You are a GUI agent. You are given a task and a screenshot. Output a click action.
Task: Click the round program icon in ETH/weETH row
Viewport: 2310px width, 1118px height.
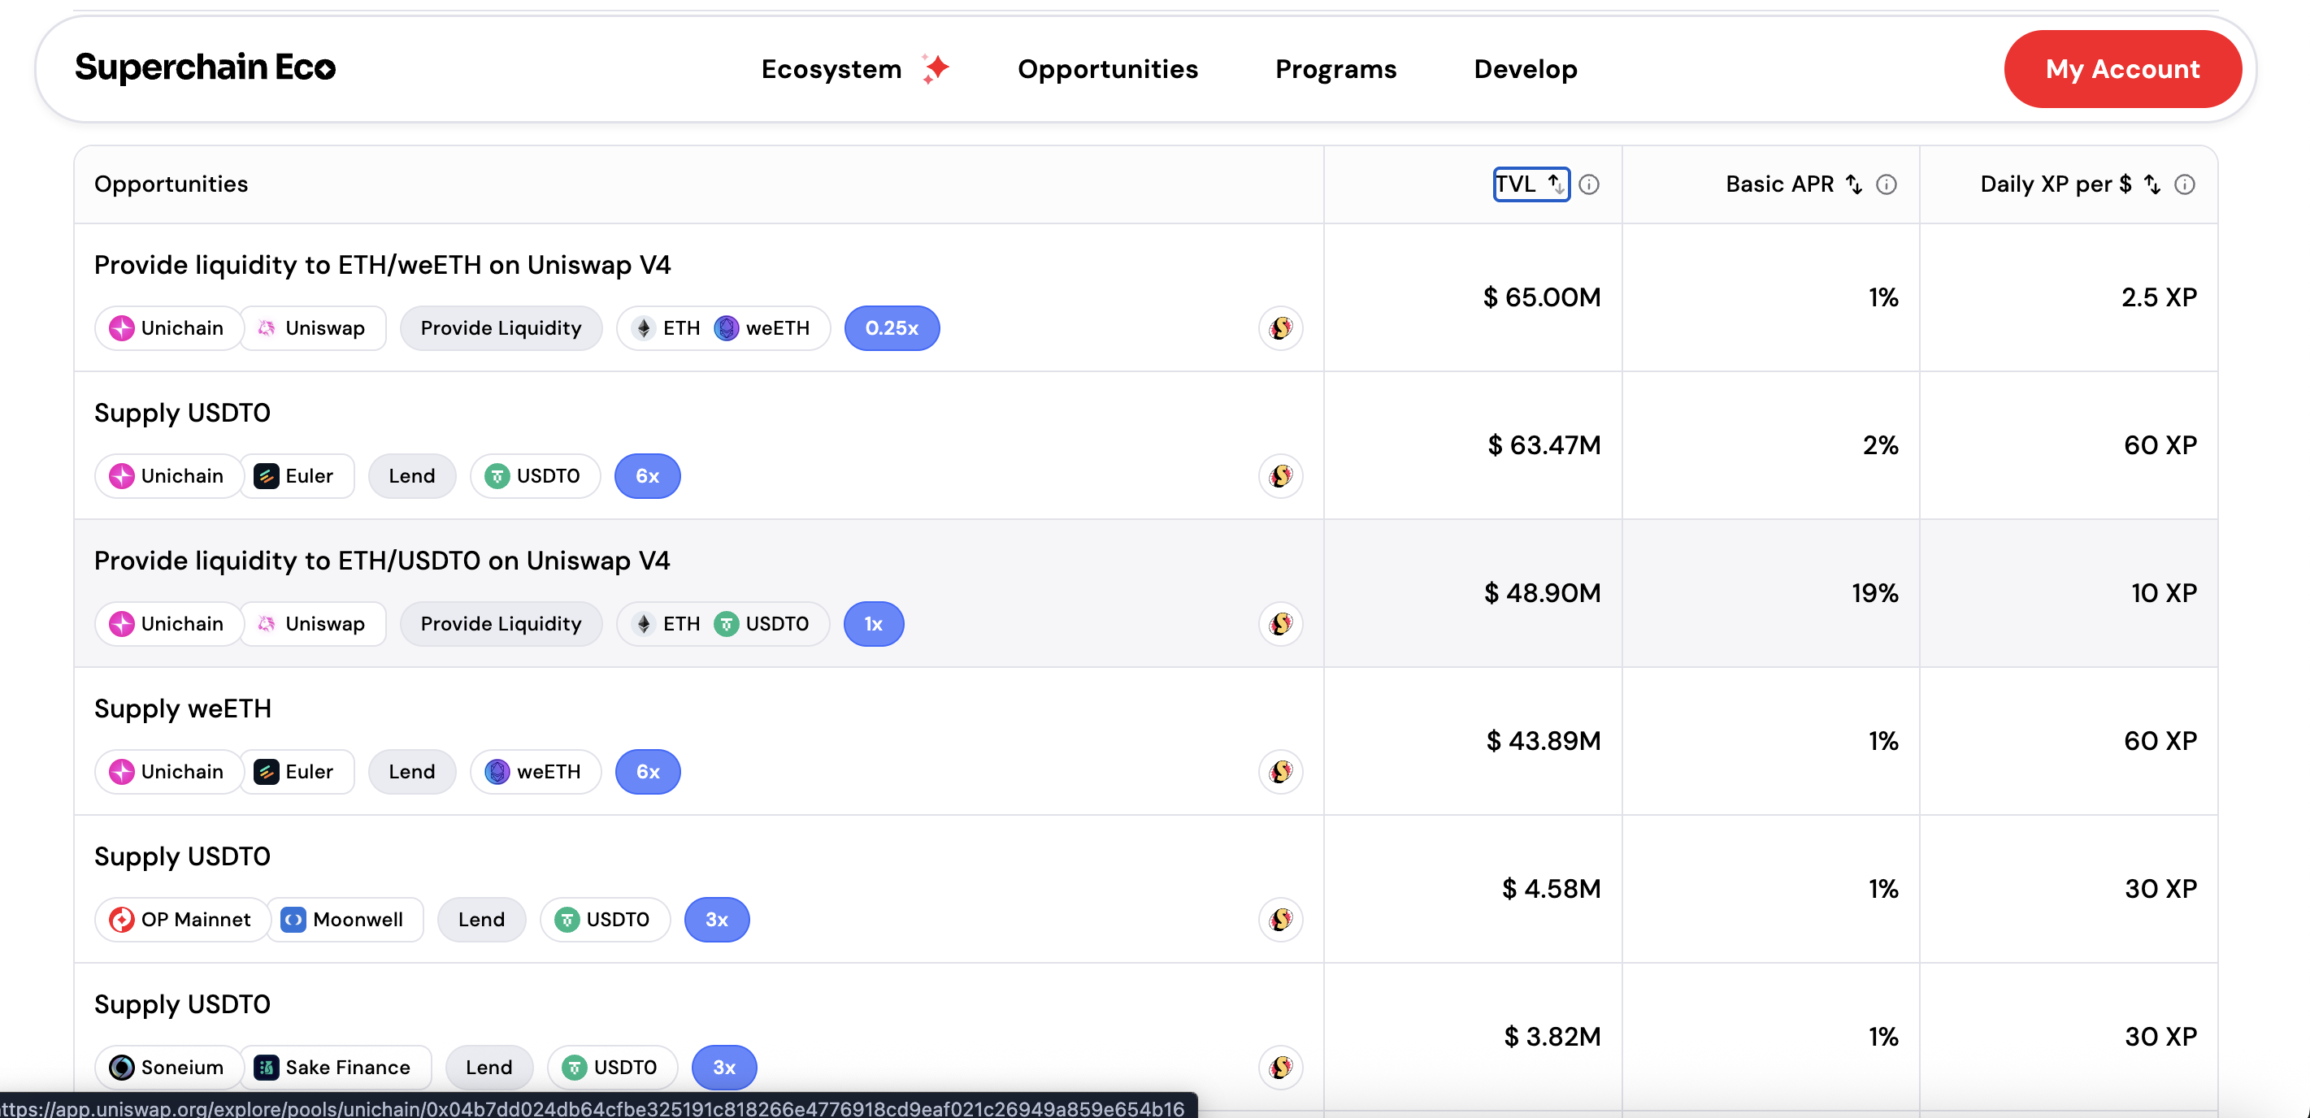pos(1279,328)
